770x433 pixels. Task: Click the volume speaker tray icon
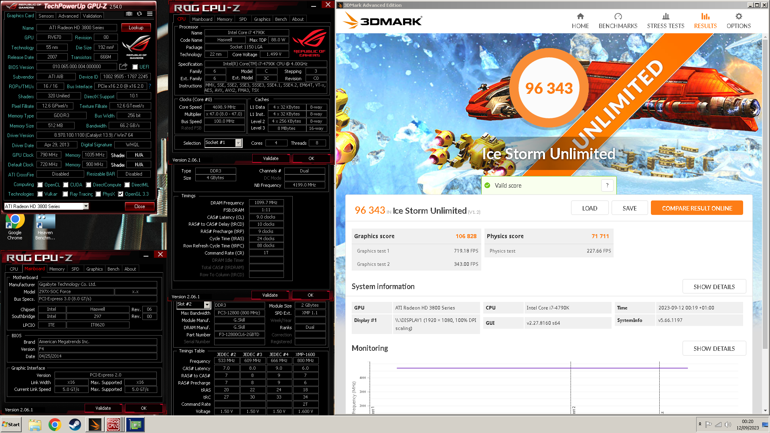pyautogui.click(x=728, y=424)
